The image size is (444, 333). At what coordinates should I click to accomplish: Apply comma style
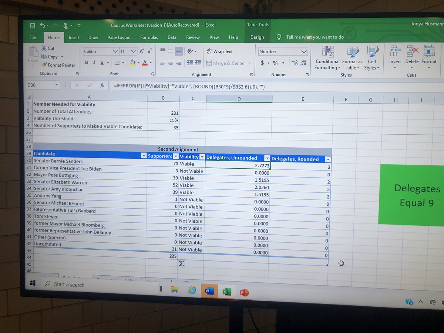point(283,63)
